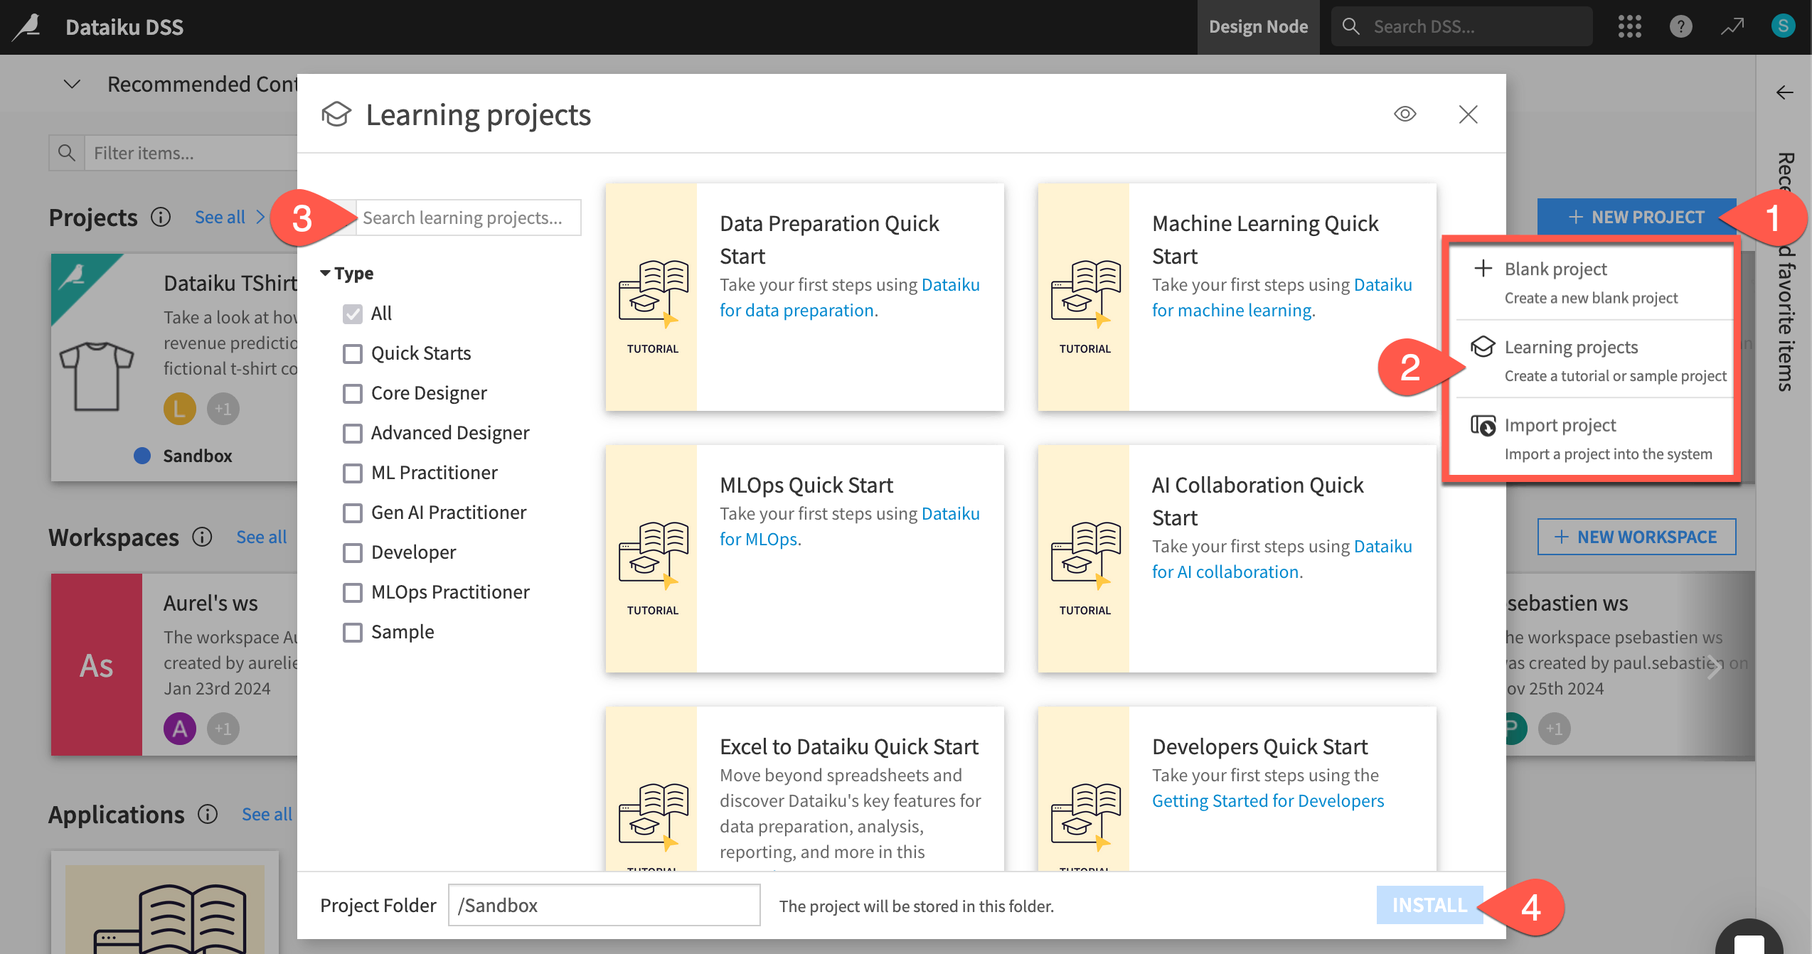Open the help question mark menu
1812x954 pixels.
[x=1680, y=27]
